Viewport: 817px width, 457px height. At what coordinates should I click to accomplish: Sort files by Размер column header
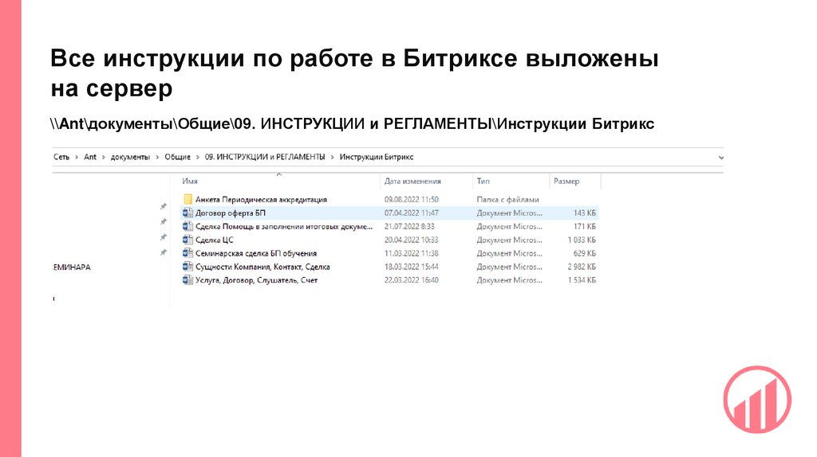pyautogui.click(x=566, y=181)
